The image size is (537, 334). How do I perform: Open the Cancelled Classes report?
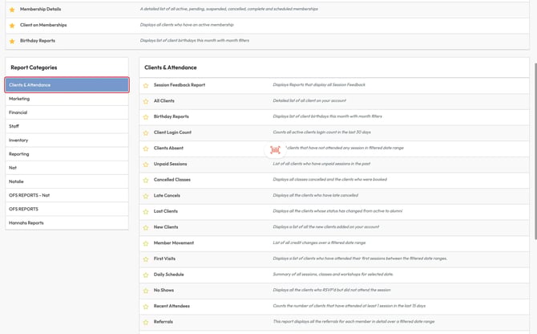point(172,180)
